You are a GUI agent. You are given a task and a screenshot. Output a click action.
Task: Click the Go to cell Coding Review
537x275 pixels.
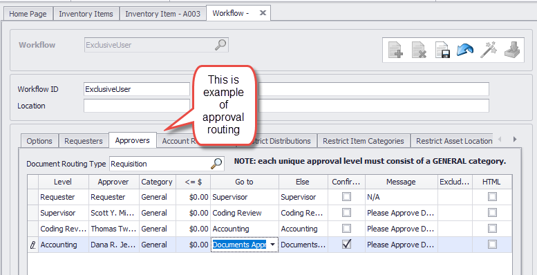coord(245,213)
